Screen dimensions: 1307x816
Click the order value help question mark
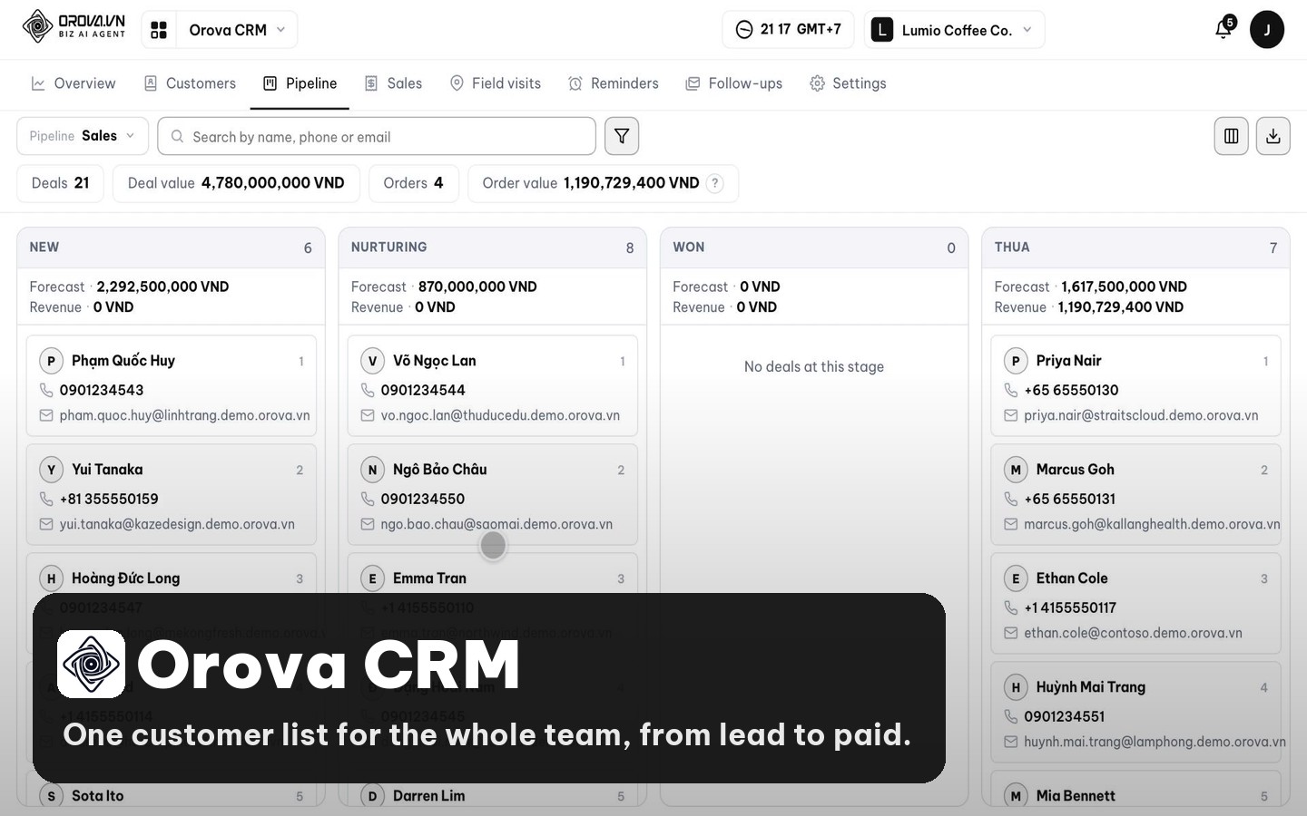pos(715,183)
